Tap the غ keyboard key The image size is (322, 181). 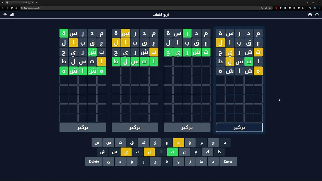[x=155, y=143]
